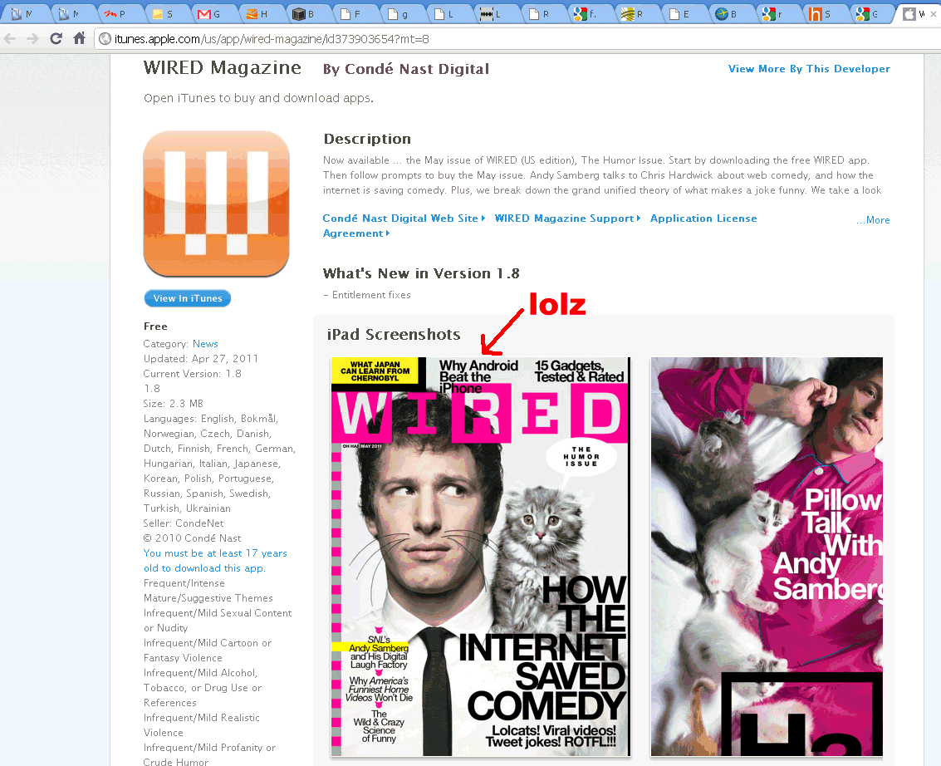Viewport: 941px width, 766px height.
Task: Click Open iTunes to buy and download apps text
Action: 258,98
